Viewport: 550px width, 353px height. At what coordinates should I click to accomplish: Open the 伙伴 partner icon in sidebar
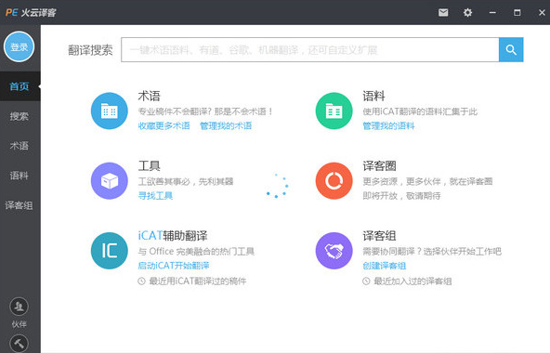(x=19, y=307)
